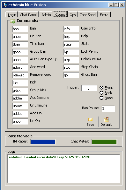The image size is (126, 190).
Task: Click the 'Trigger:' label
Action: 73,87
